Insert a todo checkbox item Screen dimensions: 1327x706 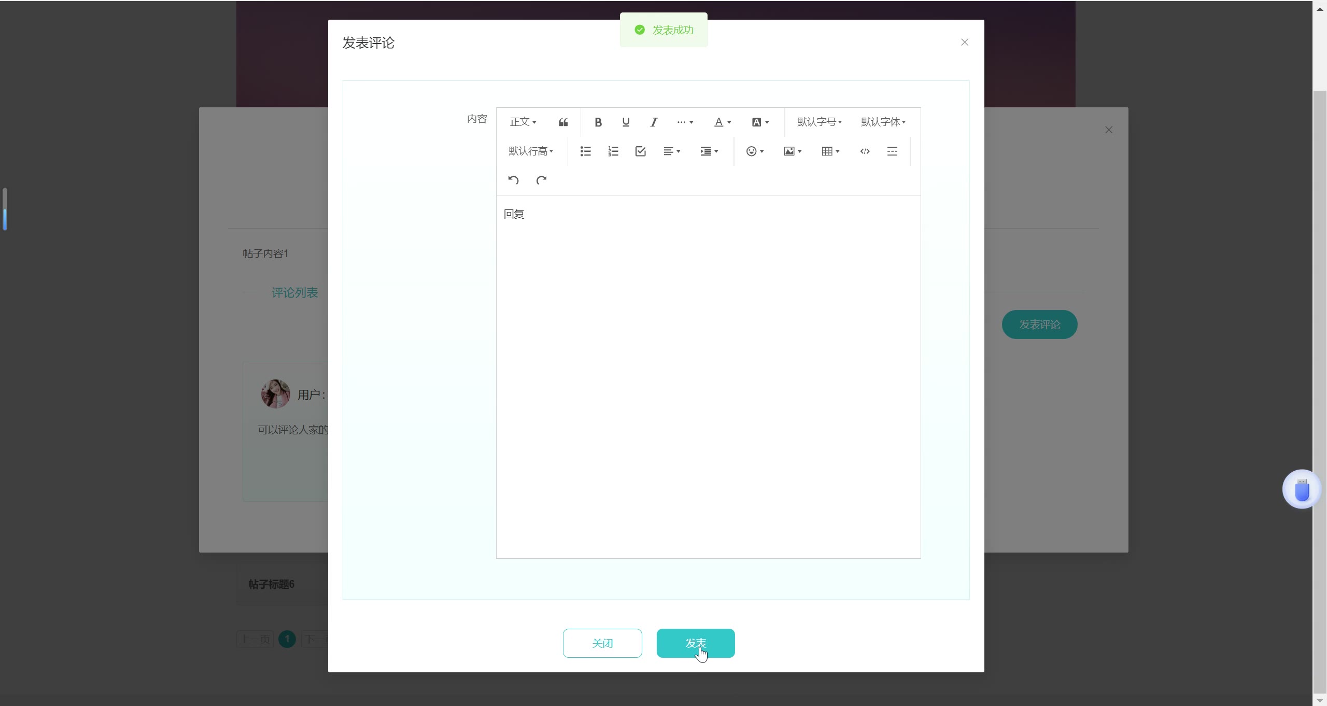click(640, 151)
